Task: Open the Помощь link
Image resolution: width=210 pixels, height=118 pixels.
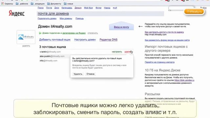Action: coord(79,18)
